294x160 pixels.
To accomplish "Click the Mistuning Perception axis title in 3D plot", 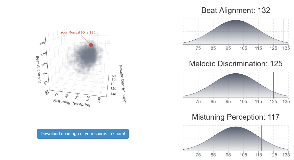I will tap(72, 103).
